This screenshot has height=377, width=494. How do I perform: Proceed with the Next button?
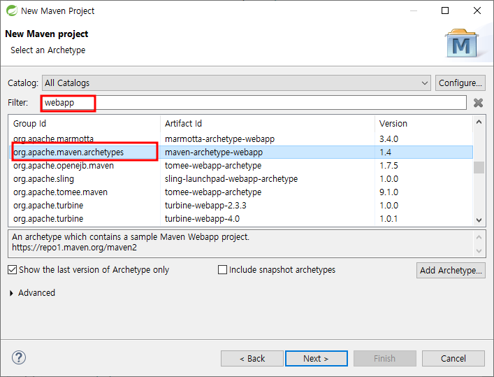click(317, 358)
